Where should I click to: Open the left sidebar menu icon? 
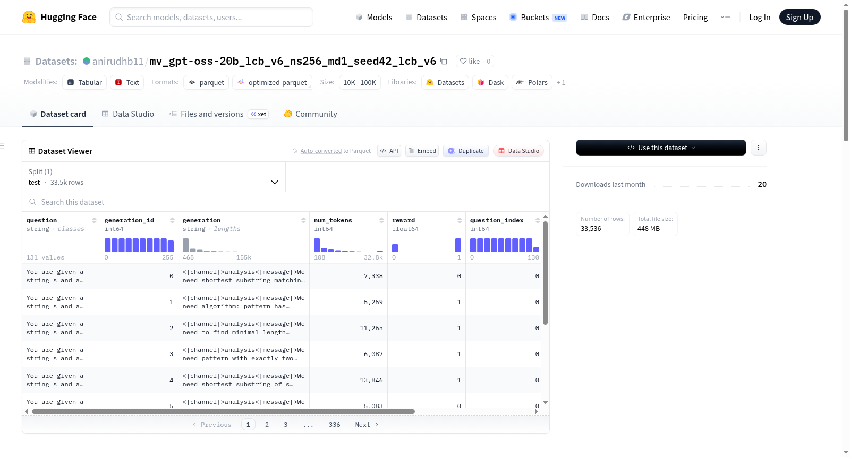[x=2, y=146]
